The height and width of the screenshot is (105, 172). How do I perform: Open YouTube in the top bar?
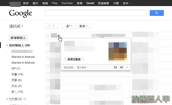point(67,3)
